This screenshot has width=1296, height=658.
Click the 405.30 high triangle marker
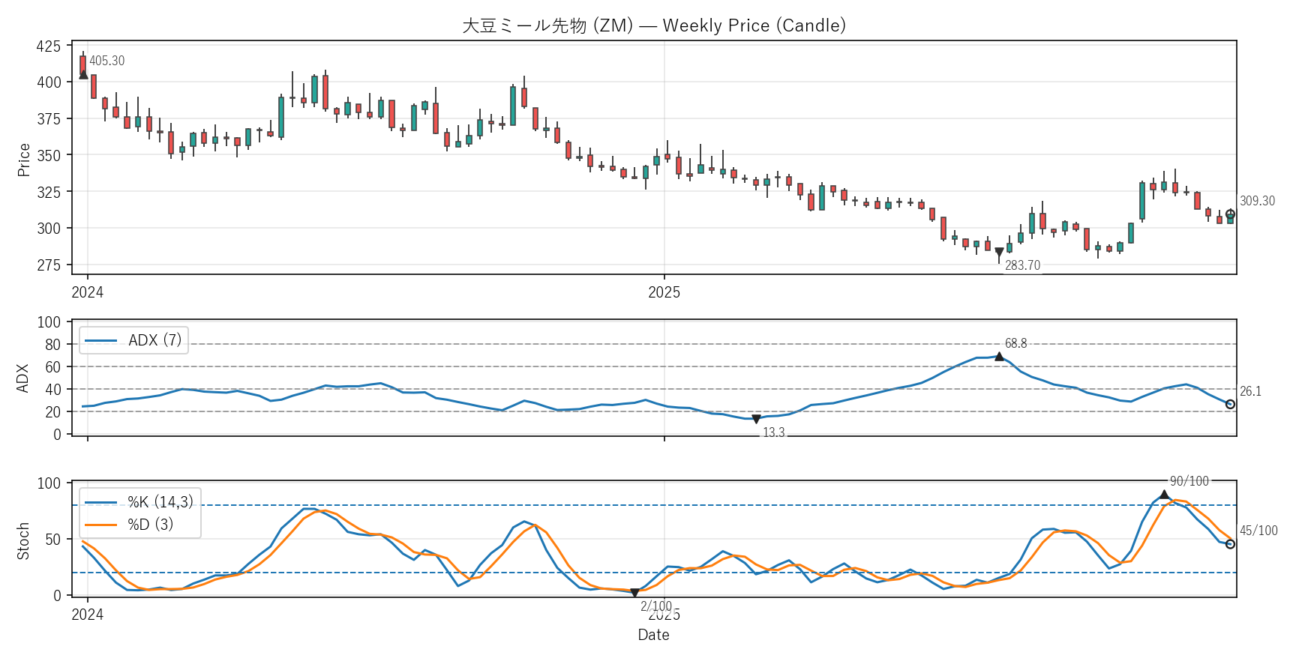click(83, 75)
